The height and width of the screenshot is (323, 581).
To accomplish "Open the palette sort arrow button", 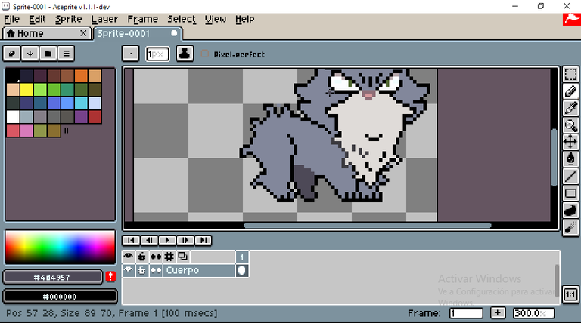I will click(x=30, y=54).
